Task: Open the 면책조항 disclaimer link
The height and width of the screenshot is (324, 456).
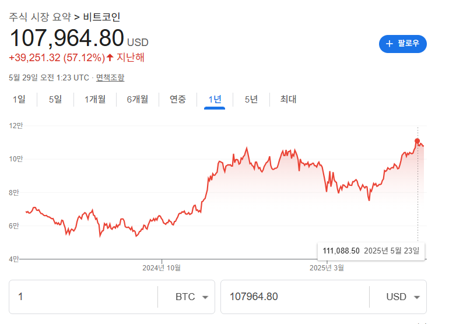Action: [110, 78]
